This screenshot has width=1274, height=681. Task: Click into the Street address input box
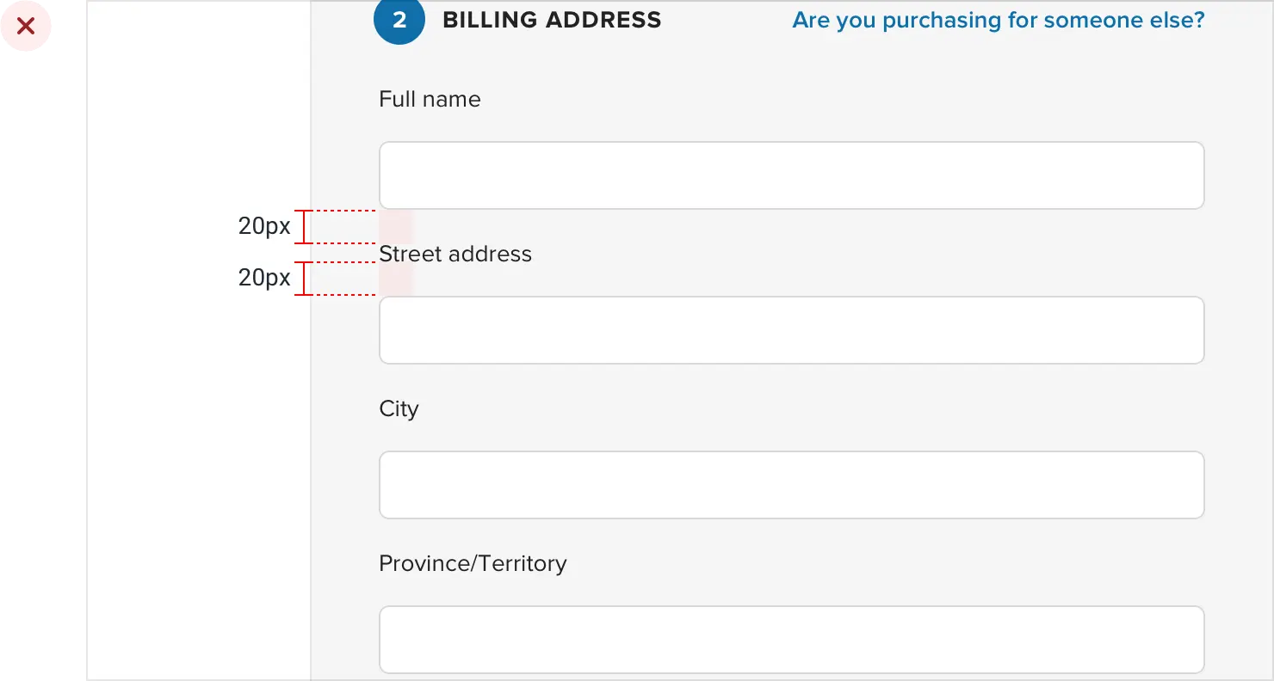[x=791, y=330]
